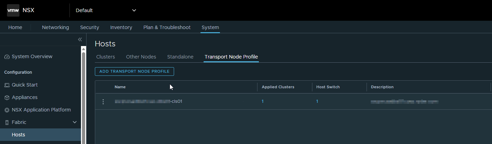This screenshot has height=144, width=492.
Task: Go to Plan & Troubleshoot tab
Action: [x=167, y=27]
